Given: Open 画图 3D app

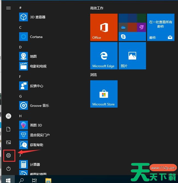Looking at the screenshot, I should point(31,125).
